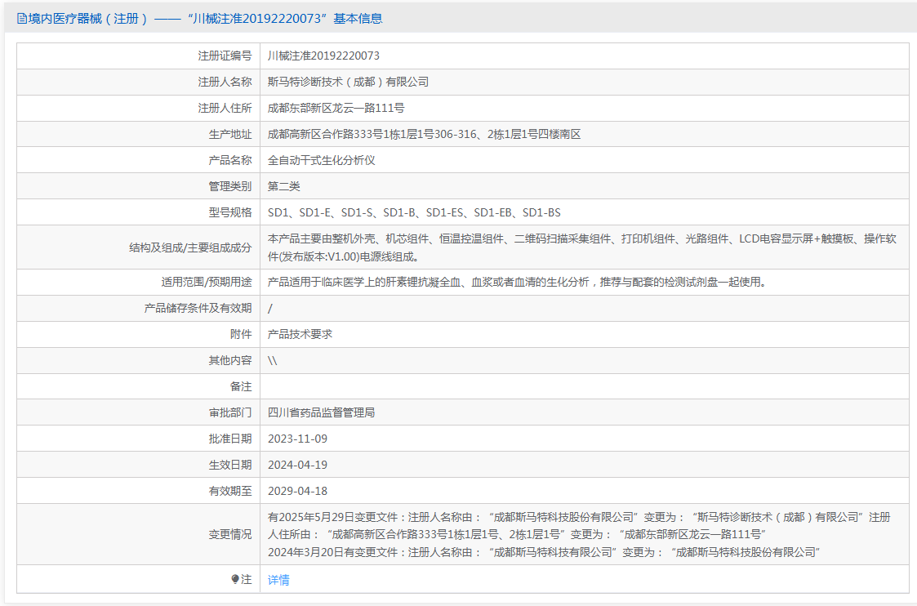Click the 备注 label
Viewport: 917px width, 606px height.
241,386
